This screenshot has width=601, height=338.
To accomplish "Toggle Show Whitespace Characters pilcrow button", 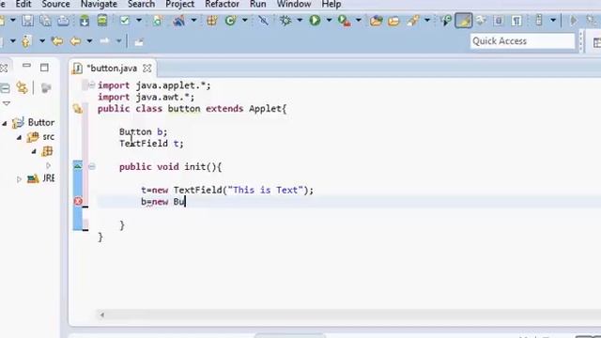I will 516,21.
